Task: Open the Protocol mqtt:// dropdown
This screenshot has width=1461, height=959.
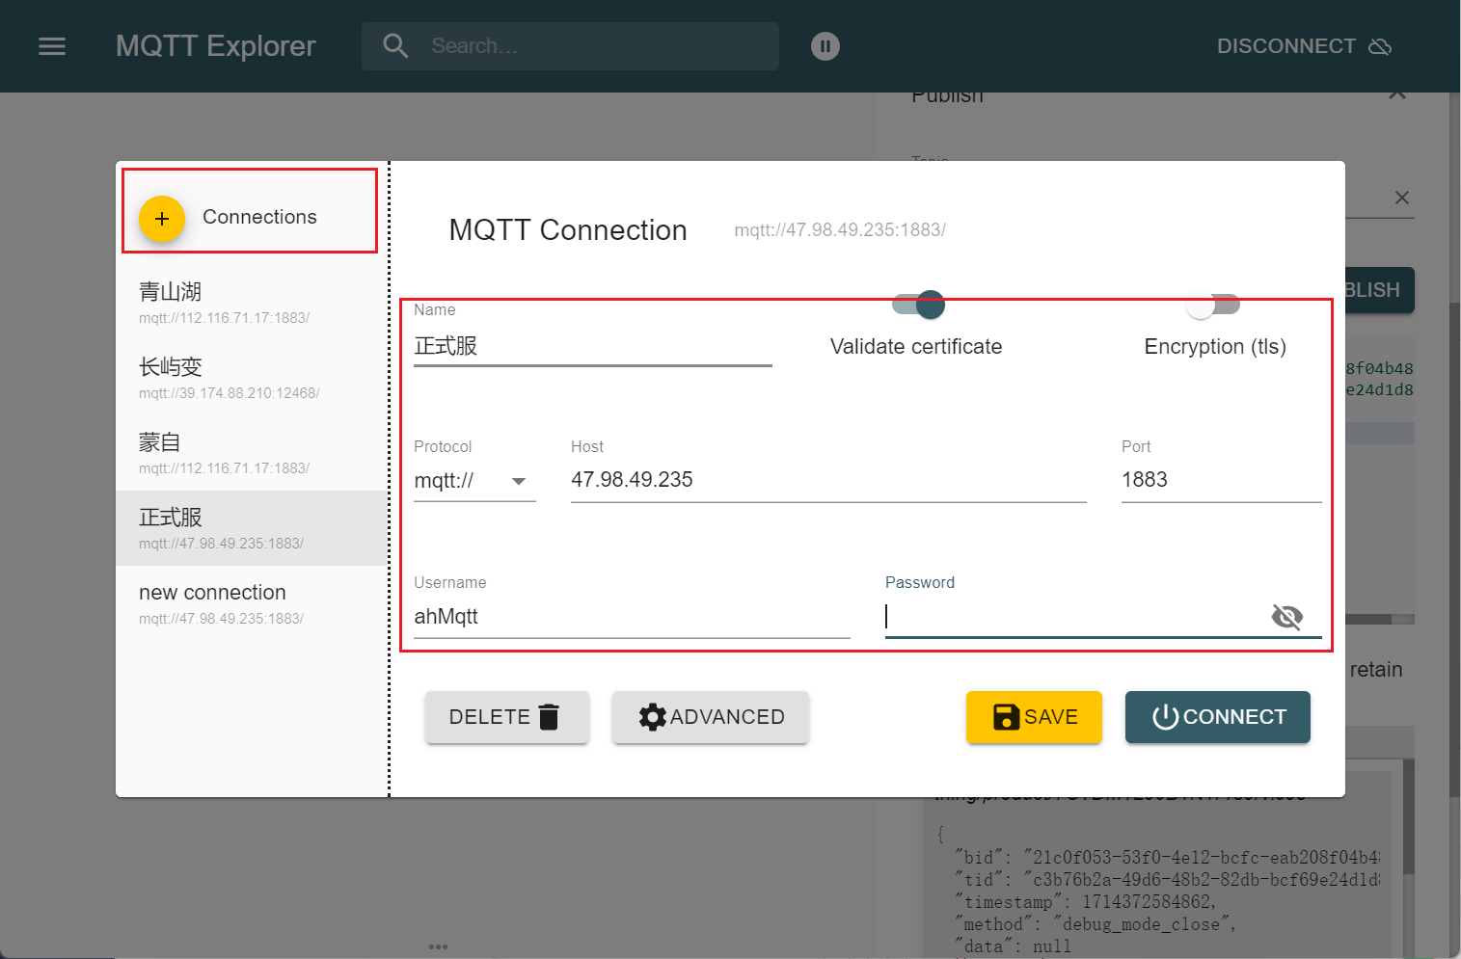Action: [x=473, y=480]
